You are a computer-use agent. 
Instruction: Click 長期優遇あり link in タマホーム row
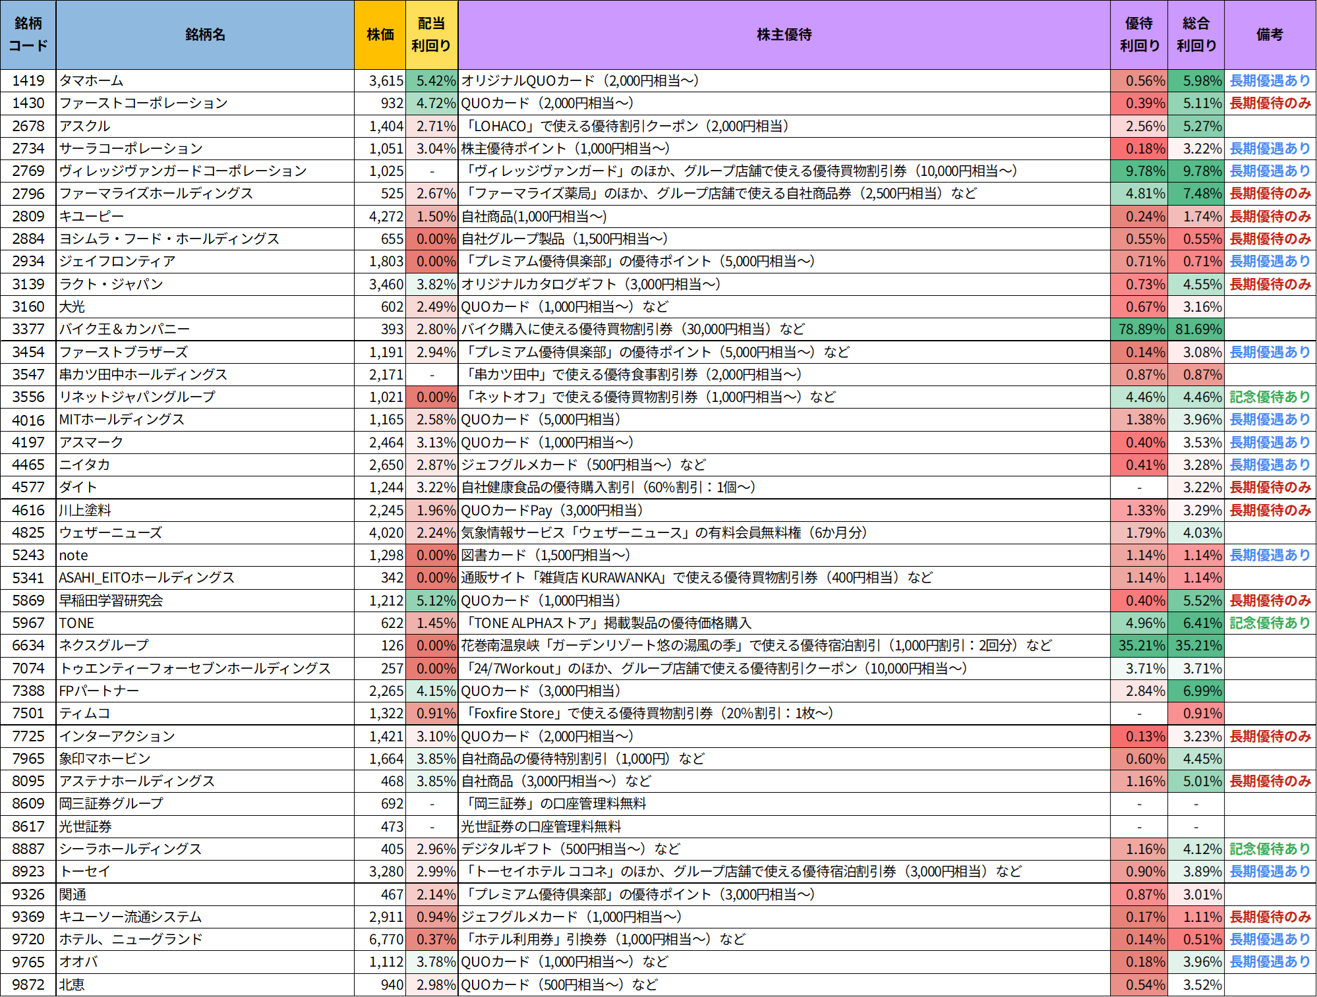(1270, 80)
